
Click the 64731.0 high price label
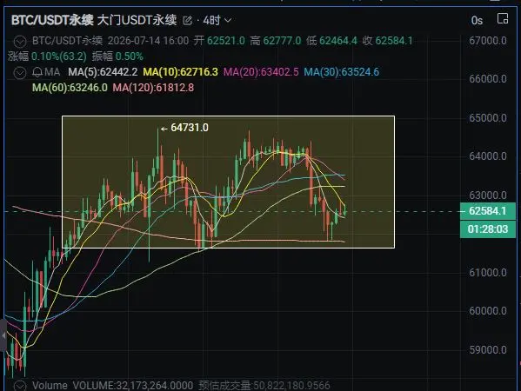[190, 128]
